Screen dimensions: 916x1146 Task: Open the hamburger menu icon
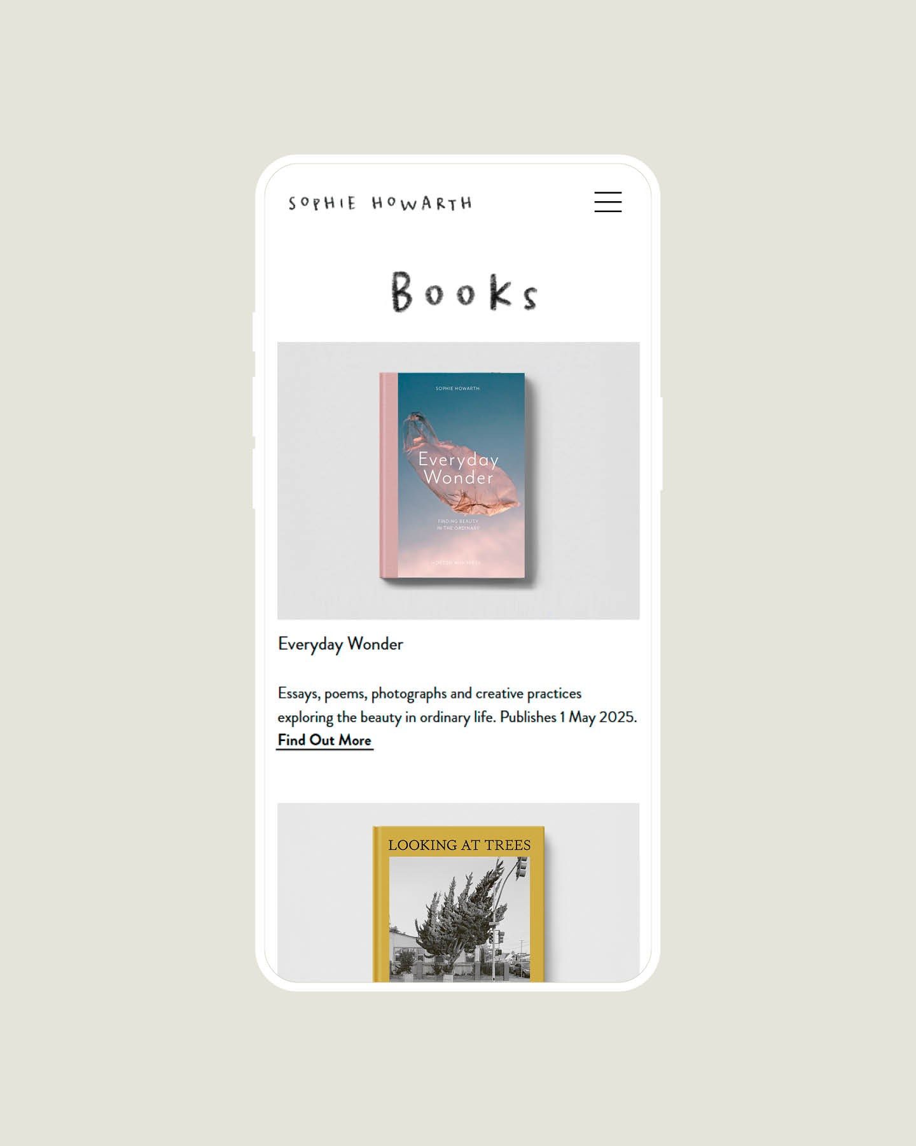click(x=607, y=202)
